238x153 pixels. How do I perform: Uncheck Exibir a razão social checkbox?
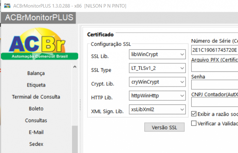tap(194, 114)
